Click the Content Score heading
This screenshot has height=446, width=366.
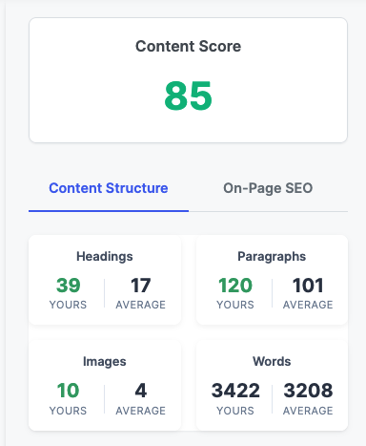pyautogui.click(x=188, y=46)
